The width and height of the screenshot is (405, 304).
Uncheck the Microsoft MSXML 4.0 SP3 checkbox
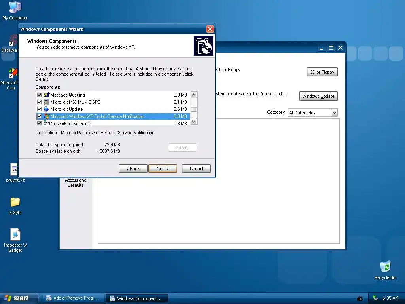point(39,102)
